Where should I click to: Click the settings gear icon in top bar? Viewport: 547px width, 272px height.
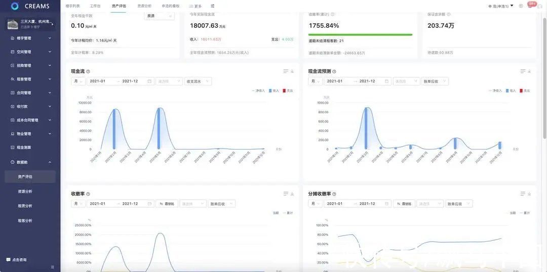tap(521, 6)
